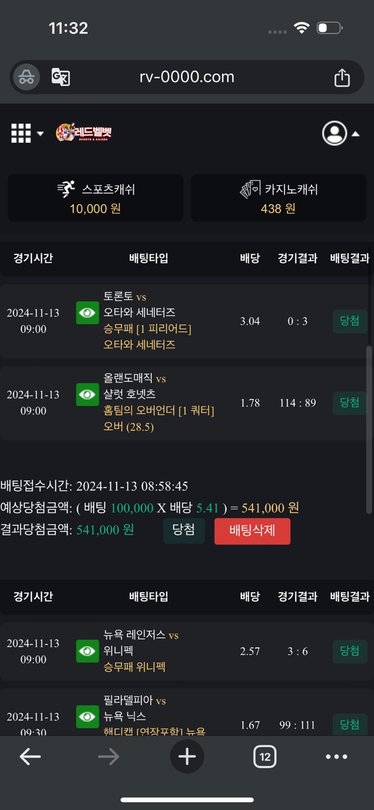The width and height of the screenshot is (374, 810).
Task: Tap the share icon in address bar
Action: tap(342, 78)
